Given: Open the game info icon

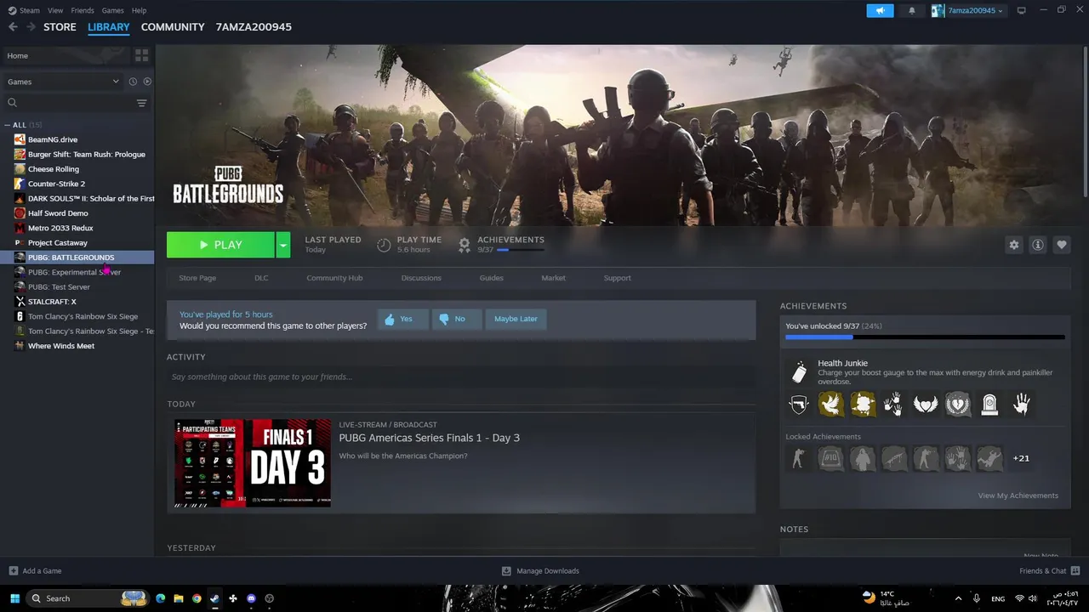Looking at the screenshot, I should coord(1038,245).
